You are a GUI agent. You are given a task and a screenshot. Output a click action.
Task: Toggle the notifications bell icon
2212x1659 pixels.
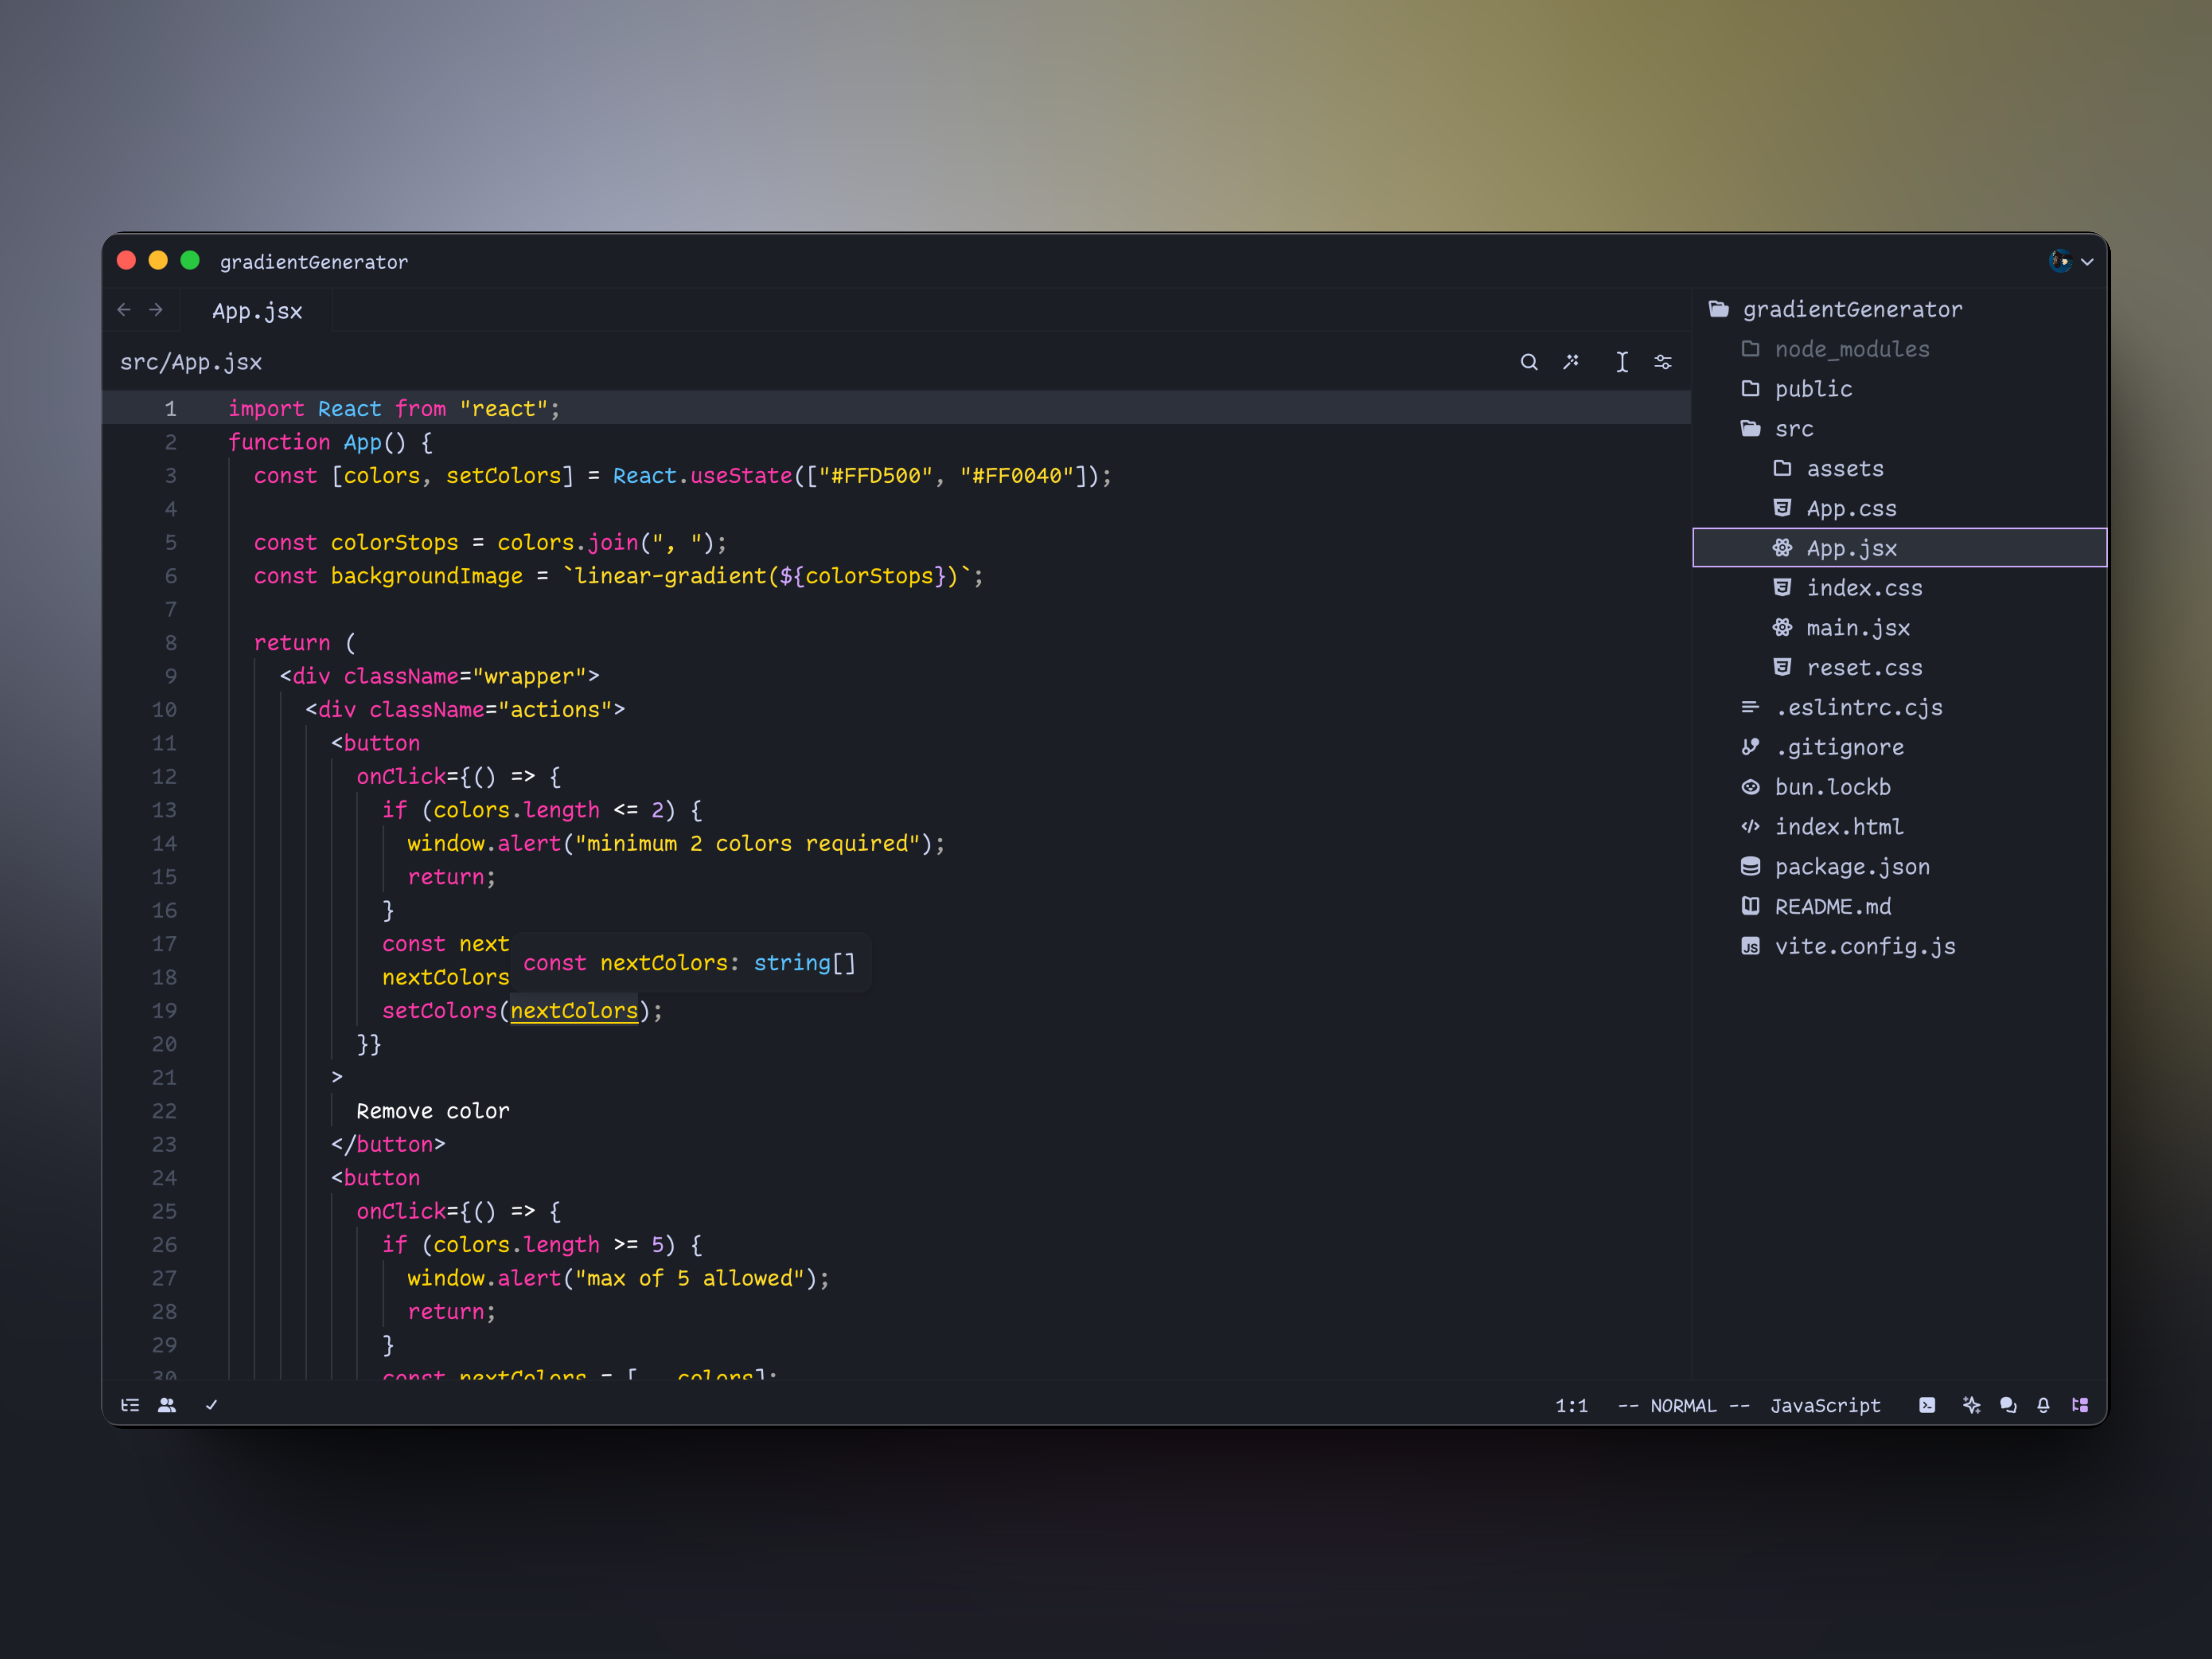coord(2043,1405)
